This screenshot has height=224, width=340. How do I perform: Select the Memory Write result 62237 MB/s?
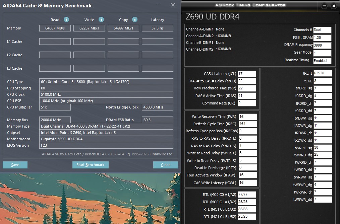point(89,28)
